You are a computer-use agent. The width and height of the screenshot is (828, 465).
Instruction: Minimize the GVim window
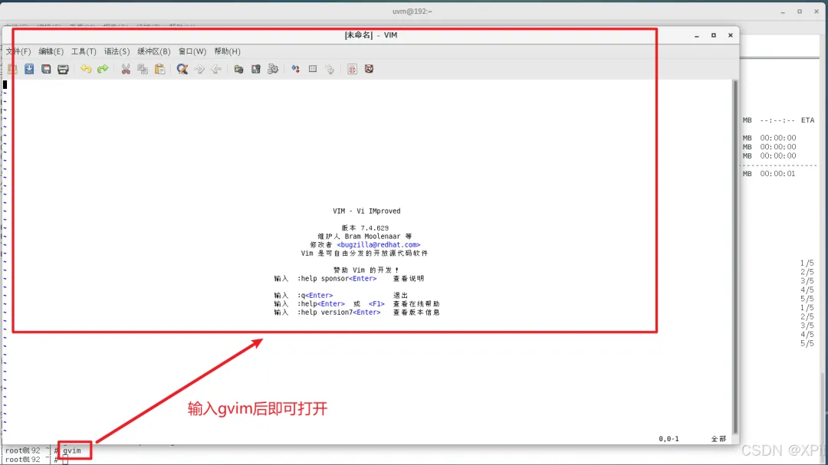[x=696, y=35]
